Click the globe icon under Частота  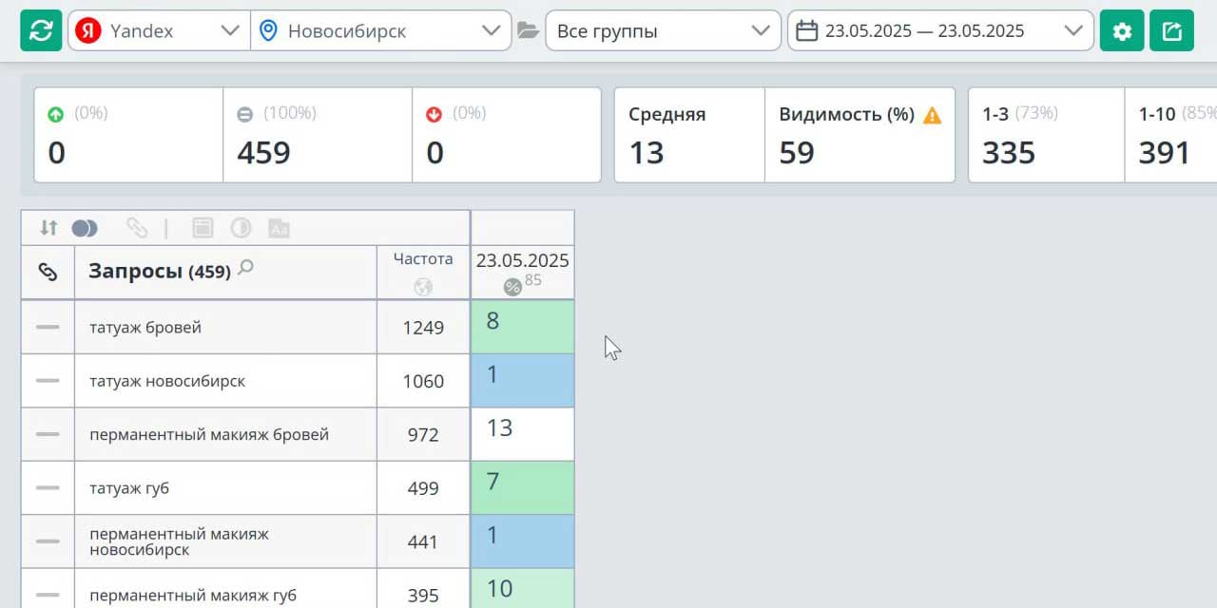click(x=423, y=287)
